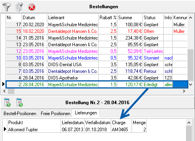Click the Erledigt status cell
This screenshot has width=195, height=141.
(x=153, y=85)
